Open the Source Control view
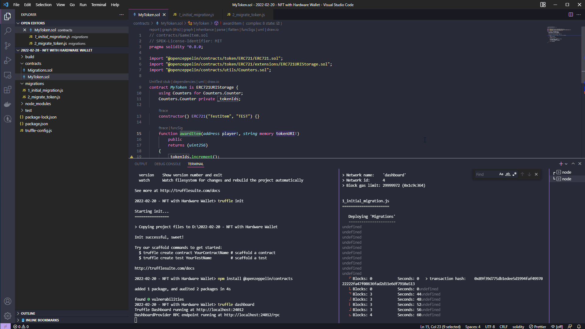Screen dimensions: 585x329 (x=8, y=46)
